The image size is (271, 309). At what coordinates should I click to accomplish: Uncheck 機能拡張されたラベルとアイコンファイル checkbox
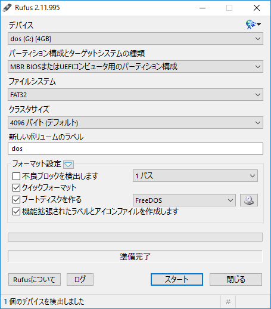pyautogui.click(x=16, y=212)
